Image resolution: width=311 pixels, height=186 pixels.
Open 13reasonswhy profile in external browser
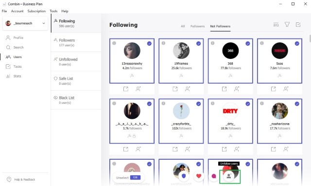126,89
